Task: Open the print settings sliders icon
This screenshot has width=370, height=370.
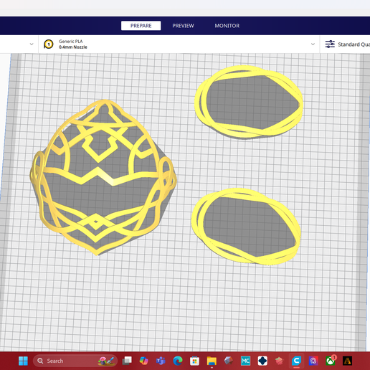Action: pyautogui.click(x=330, y=44)
